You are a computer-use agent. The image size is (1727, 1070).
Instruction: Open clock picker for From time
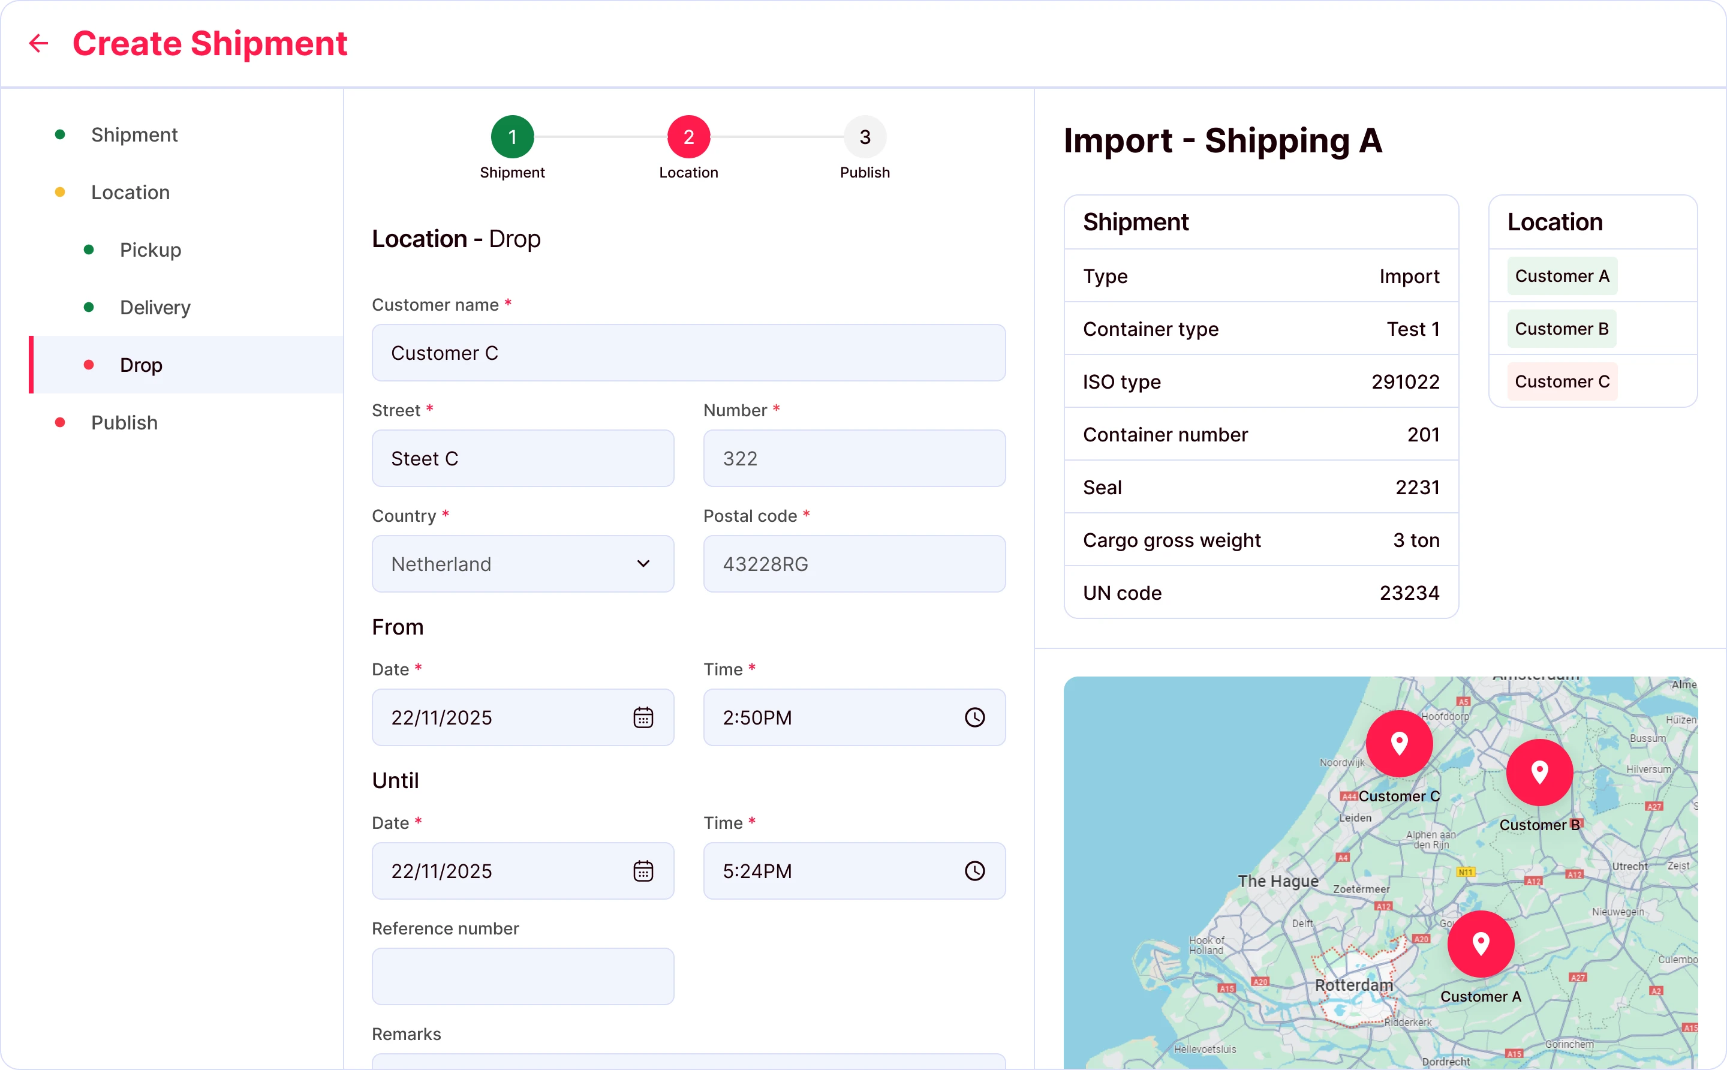pyautogui.click(x=974, y=717)
